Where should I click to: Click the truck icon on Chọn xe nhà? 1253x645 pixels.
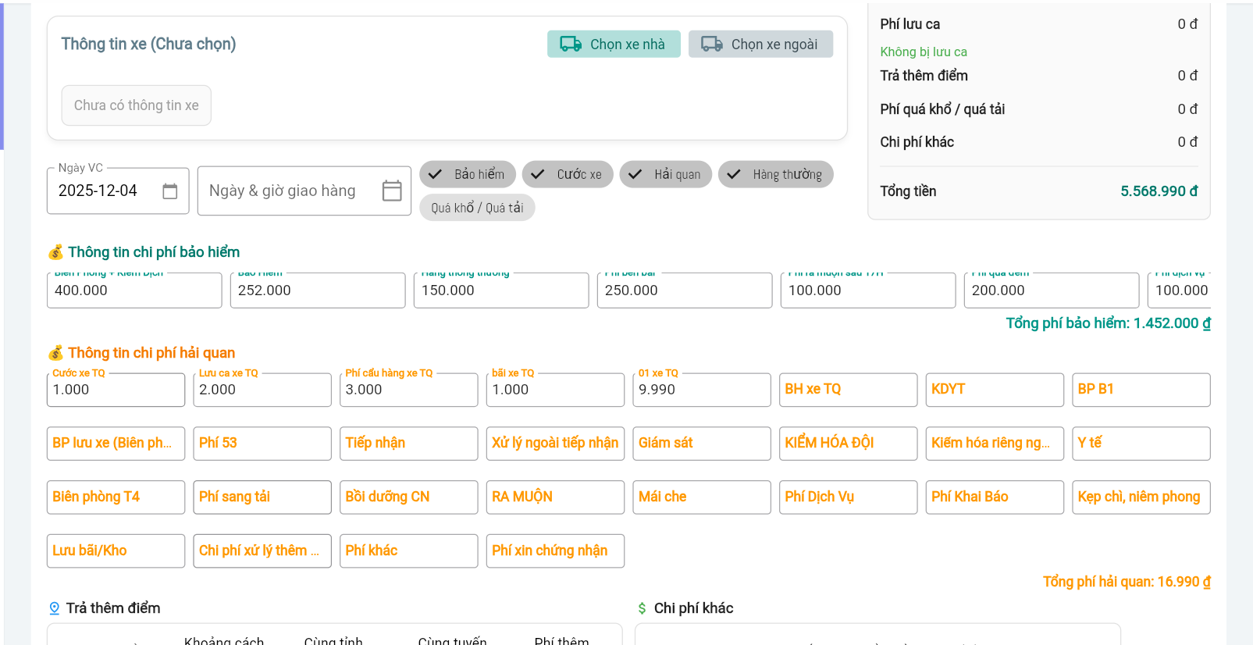coord(571,45)
